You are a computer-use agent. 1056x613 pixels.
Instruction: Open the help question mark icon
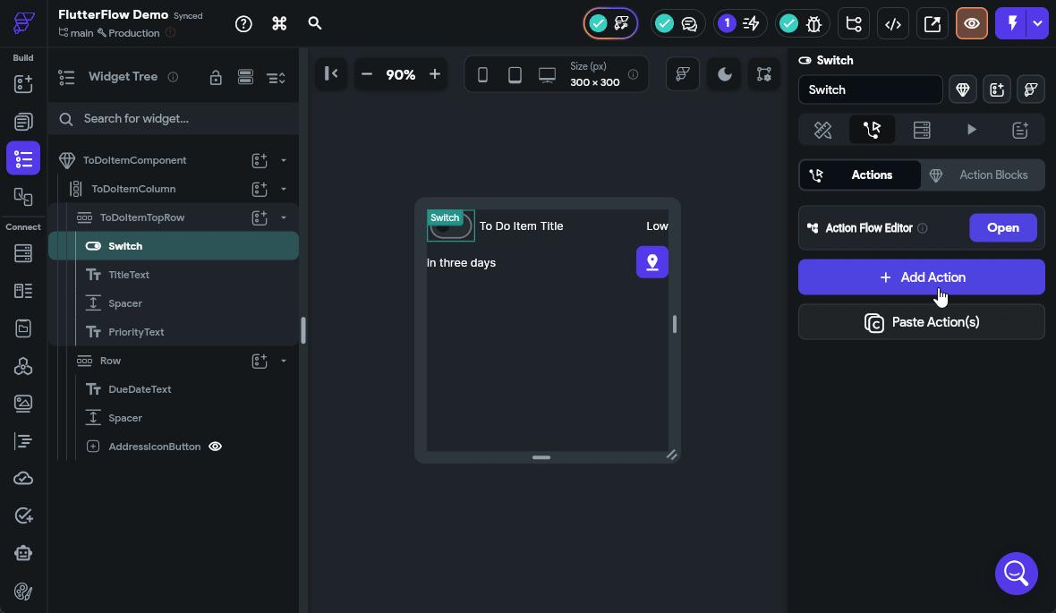(243, 23)
